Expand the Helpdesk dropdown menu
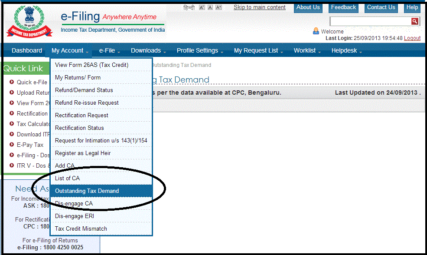The width and height of the screenshot is (427, 255). 346,50
